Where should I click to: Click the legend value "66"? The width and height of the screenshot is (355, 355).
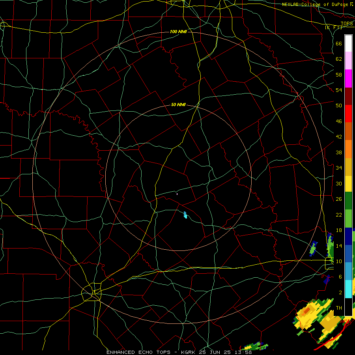339,43
